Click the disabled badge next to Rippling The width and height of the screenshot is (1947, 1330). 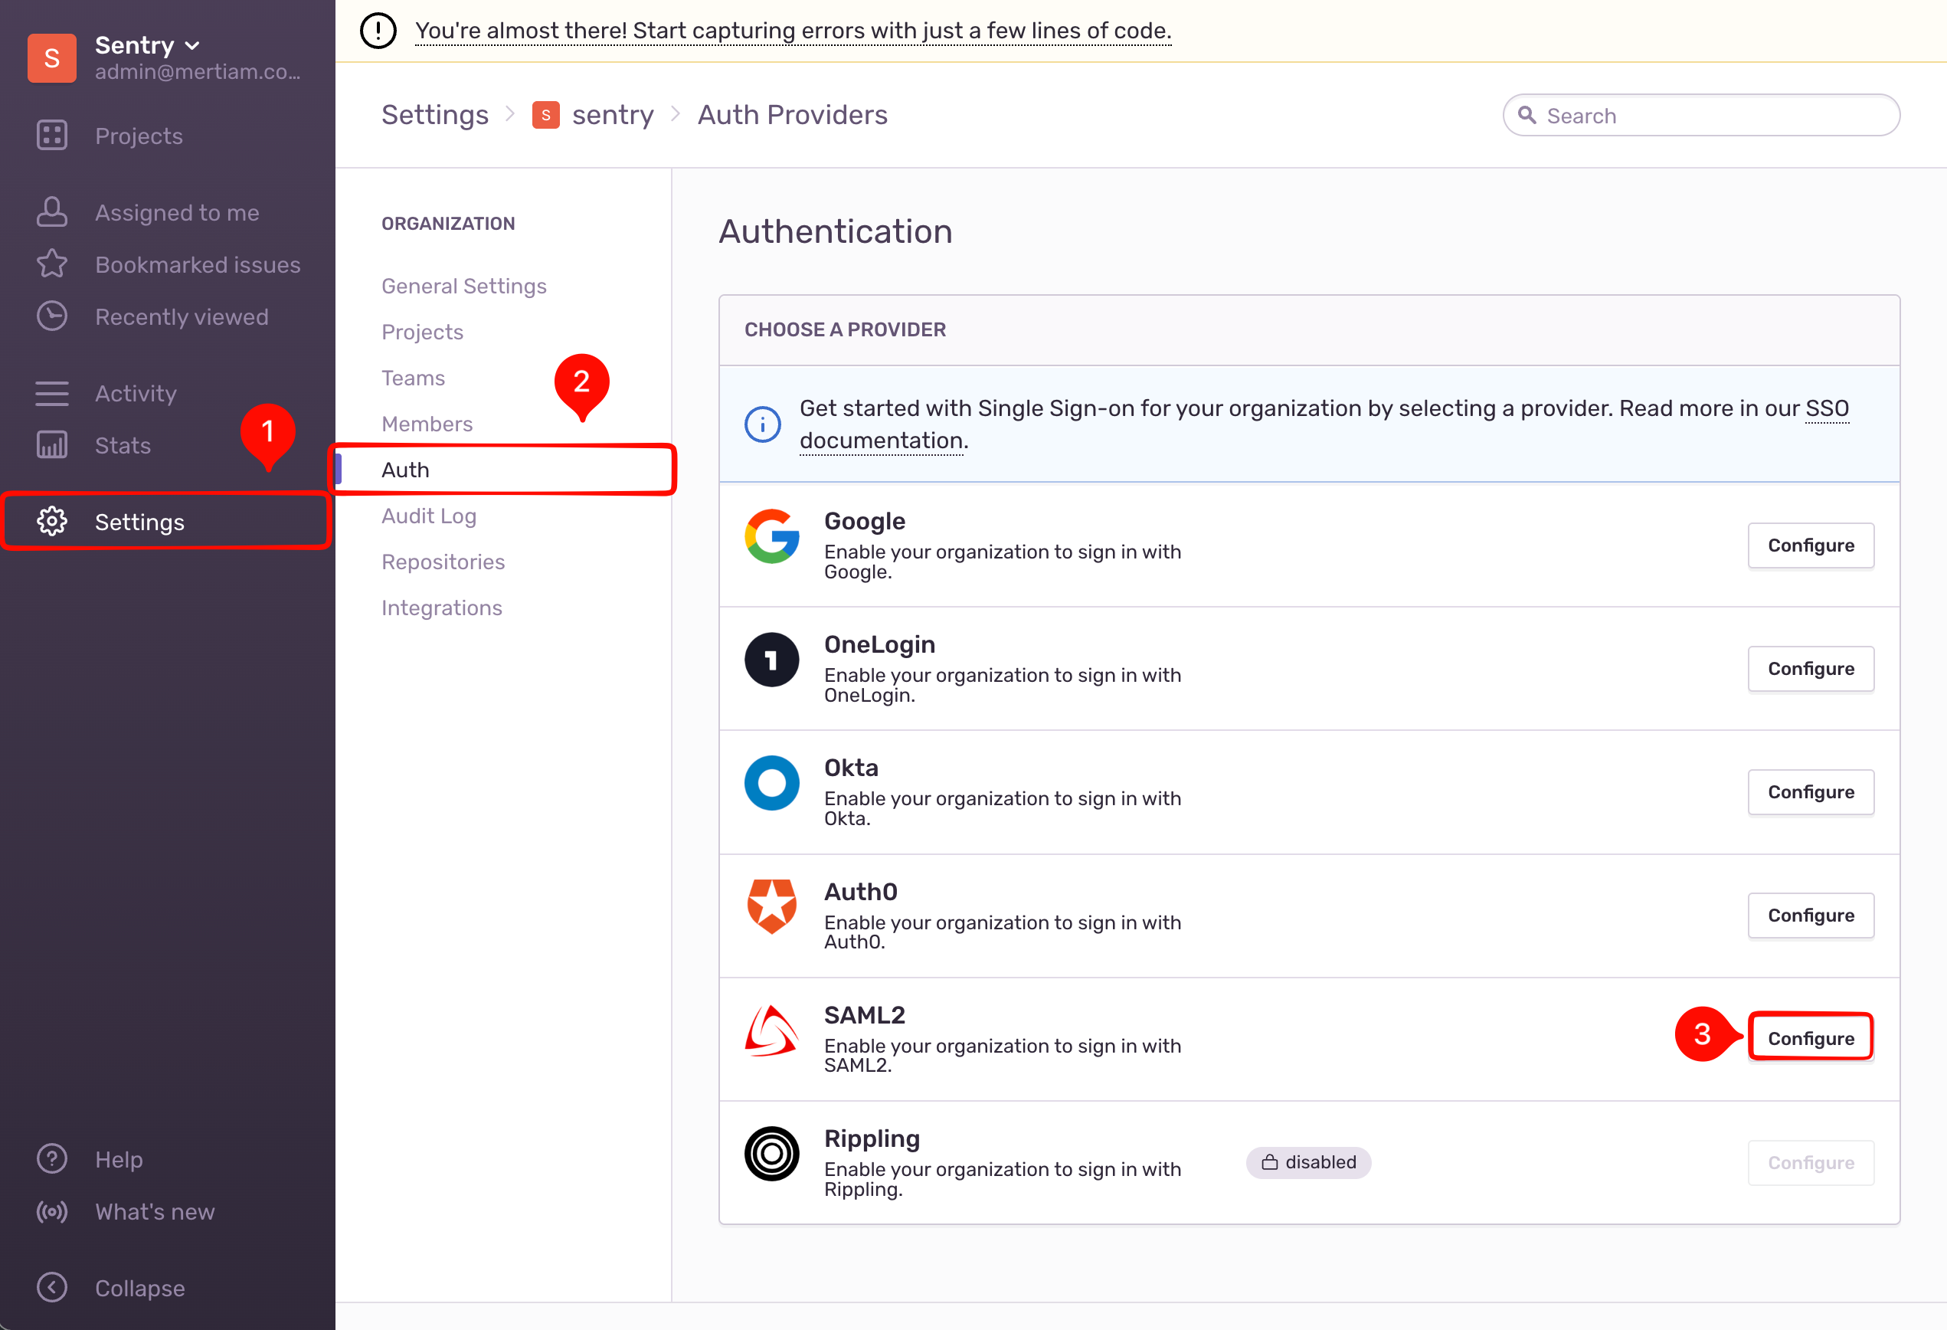1307,1161
